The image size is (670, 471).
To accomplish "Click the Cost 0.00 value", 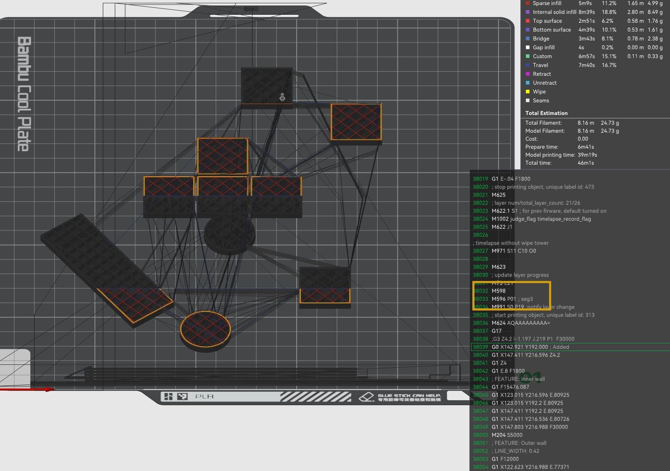I will pos(583,139).
